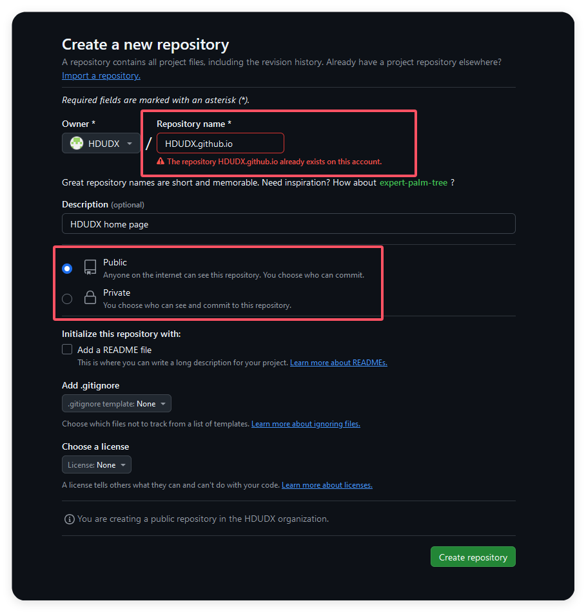586x612 pixels.
Task: Click the red warning triangle icon
Action: [161, 162]
